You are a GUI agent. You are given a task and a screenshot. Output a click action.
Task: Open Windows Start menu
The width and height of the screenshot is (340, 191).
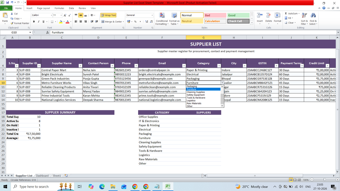(5, 186)
